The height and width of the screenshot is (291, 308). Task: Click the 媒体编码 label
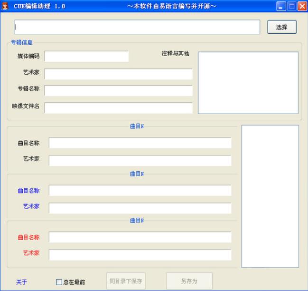(28, 56)
